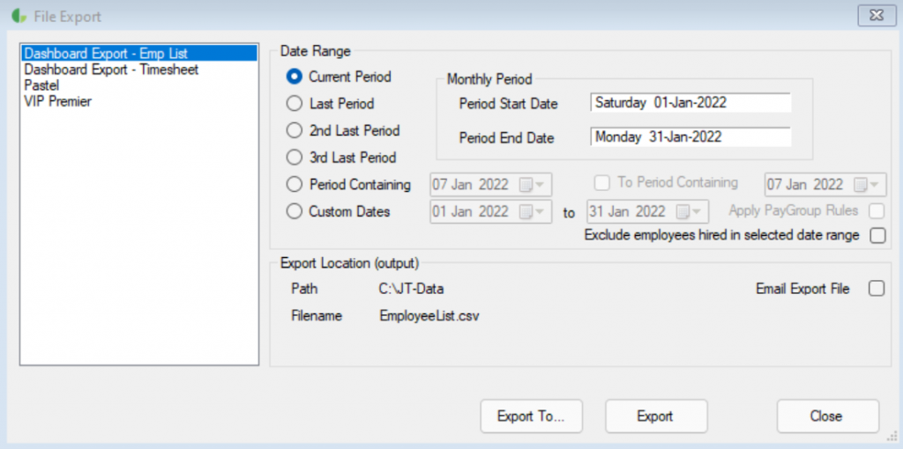Tick the Apply PayGroup Rules checkbox

click(x=877, y=211)
